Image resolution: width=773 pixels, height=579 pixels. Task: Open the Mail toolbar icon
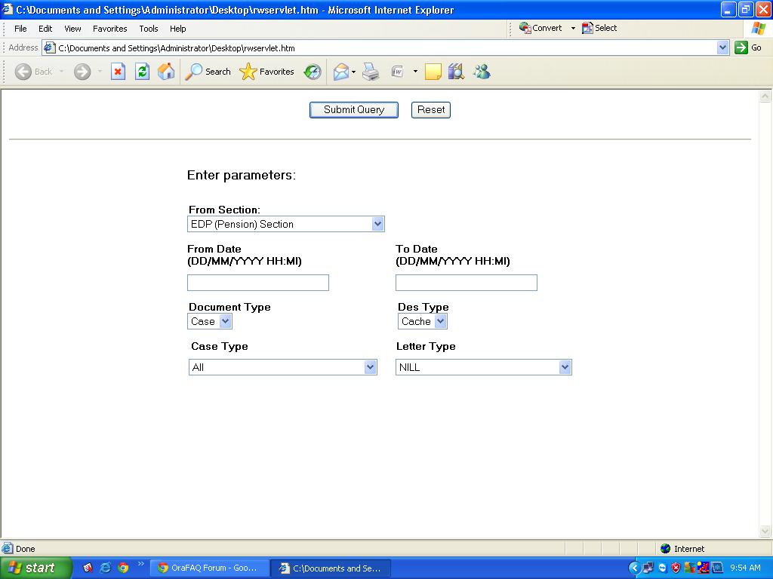[341, 72]
